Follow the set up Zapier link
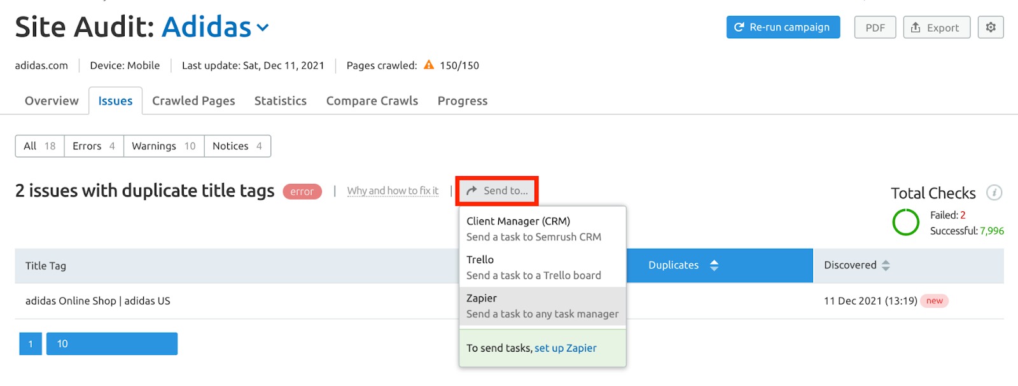1018x386 pixels. 566,348
